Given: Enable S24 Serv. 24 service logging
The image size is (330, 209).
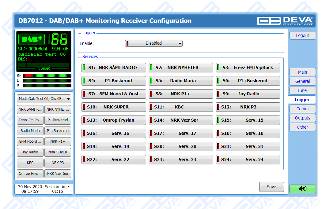Looking at the screenshot, I should point(248,160).
